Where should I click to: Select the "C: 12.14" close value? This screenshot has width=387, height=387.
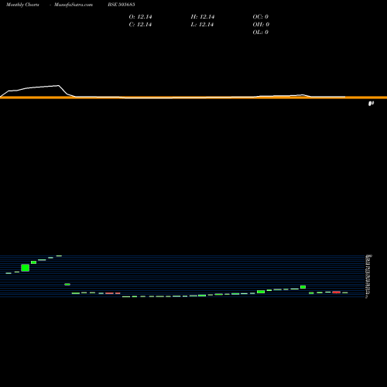pos(140,25)
